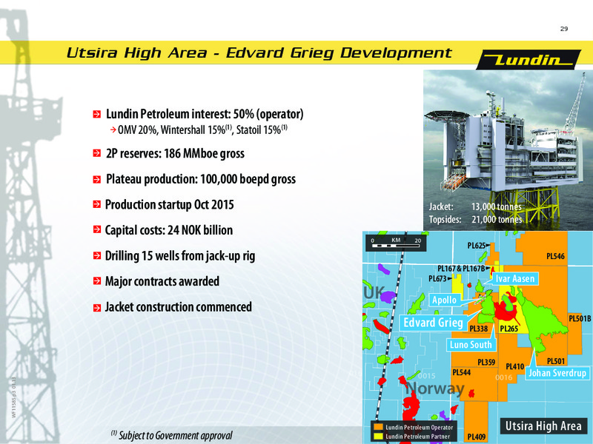Click the red bullet icon beside 'Drilling 15 wells'
The height and width of the screenshot is (444, 593).
pyautogui.click(x=97, y=255)
